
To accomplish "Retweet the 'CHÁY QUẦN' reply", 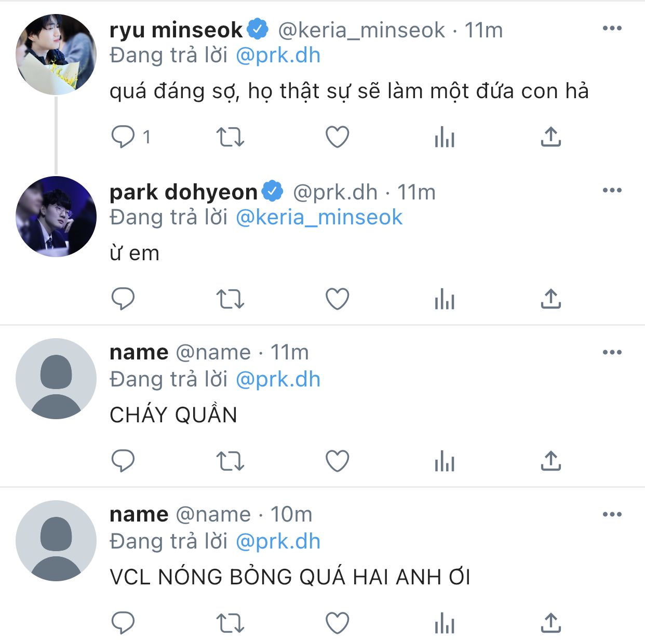I will coord(230,461).
